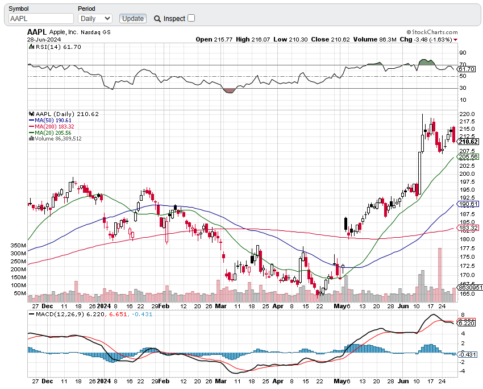Click the volume bars icon in legend
The height and width of the screenshot is (389, 483).
tap(32, 138)
